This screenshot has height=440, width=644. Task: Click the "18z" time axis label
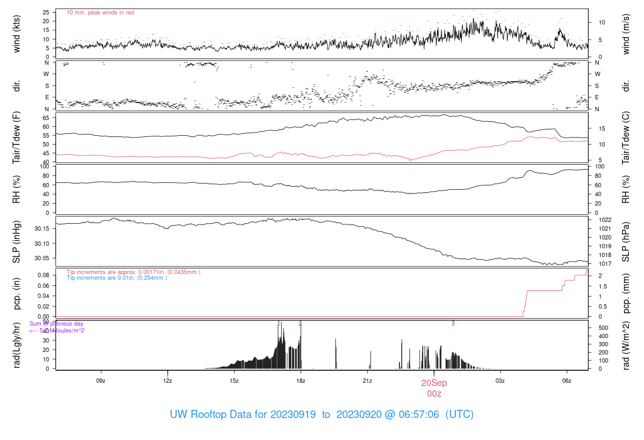tap(301, 380)
